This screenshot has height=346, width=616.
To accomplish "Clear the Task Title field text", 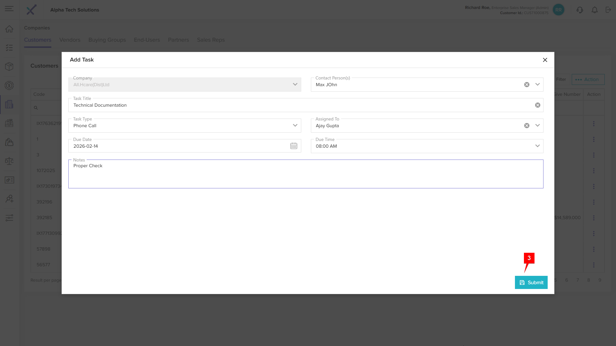I will pyautogui.click(x=537, y=105).
